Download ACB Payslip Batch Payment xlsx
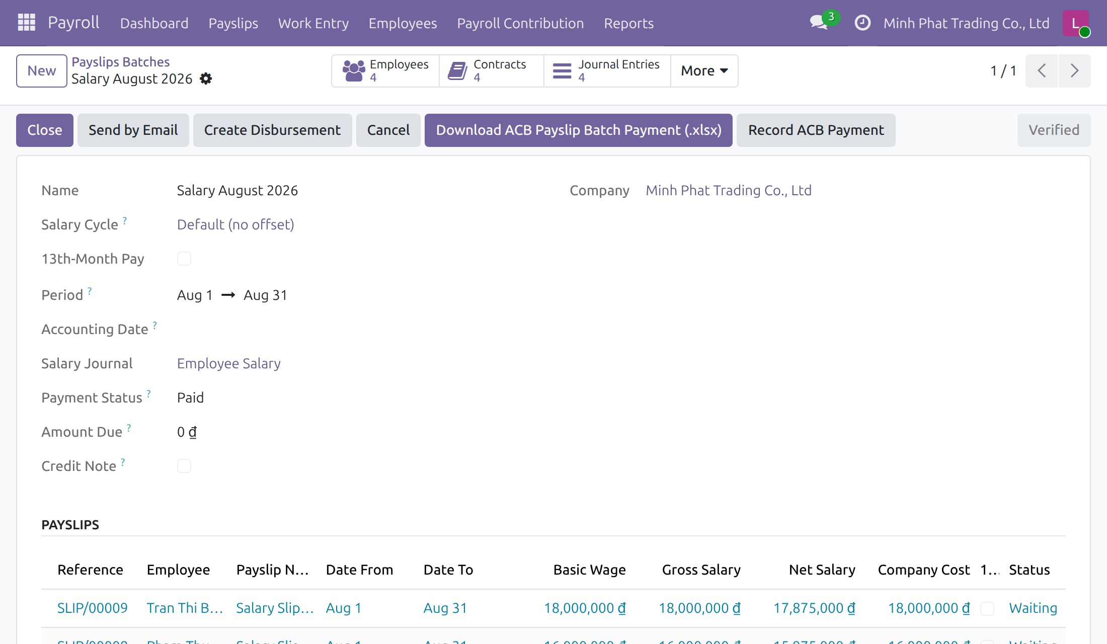 579,130
